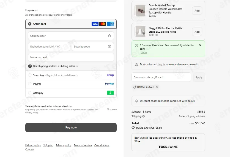Dismiss the Summer Peach Iced Tea notification
230x157 pixels.
pyautogui.click(x=200, y=45)
